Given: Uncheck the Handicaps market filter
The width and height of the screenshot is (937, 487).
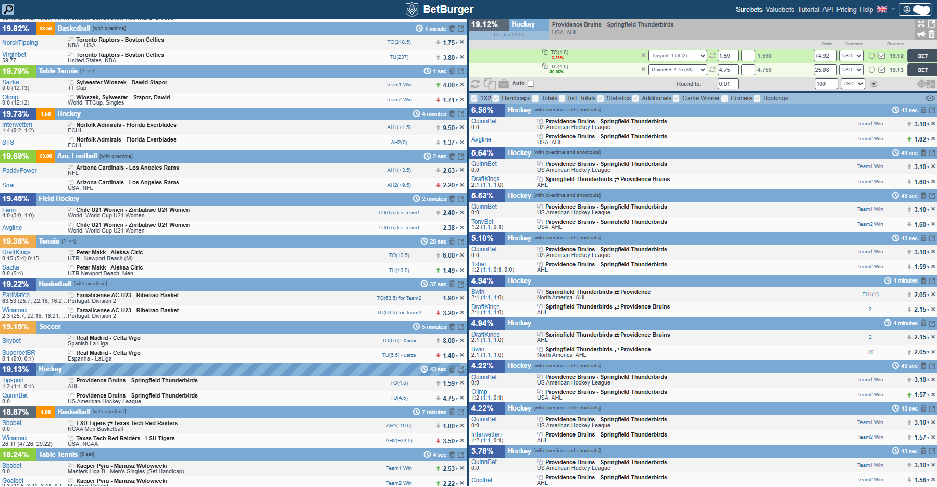Looking at the screenshot, I should [x=495, y=98].
